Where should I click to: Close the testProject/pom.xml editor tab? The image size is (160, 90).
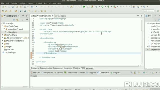tap(53, 16)
